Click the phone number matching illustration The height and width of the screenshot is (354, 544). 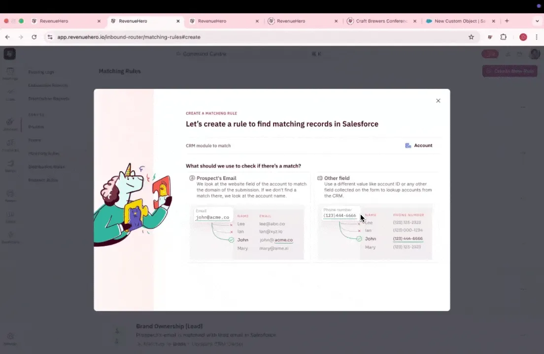pyautogui.click(x=374, y=232)
